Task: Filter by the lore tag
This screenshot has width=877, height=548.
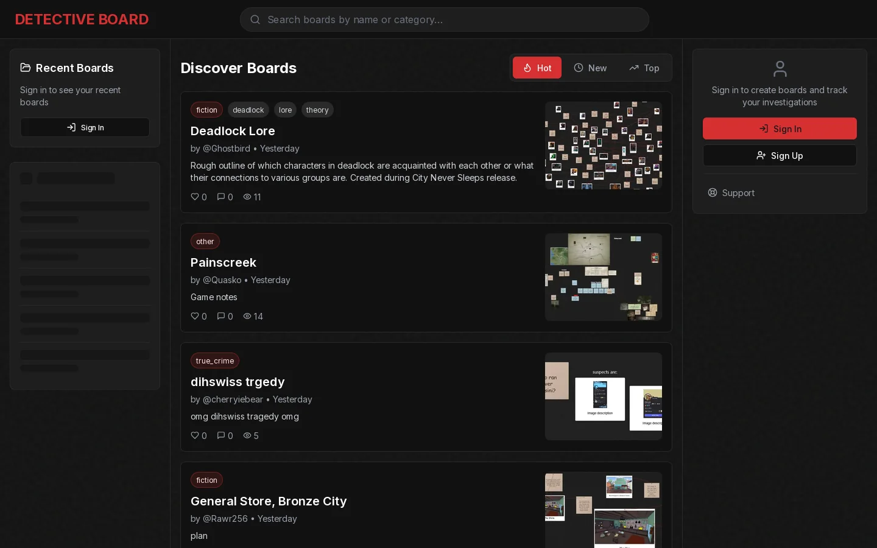Action: [285, 110]
